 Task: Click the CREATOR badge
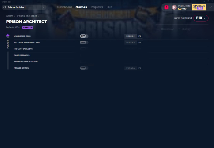click(28, 28)
